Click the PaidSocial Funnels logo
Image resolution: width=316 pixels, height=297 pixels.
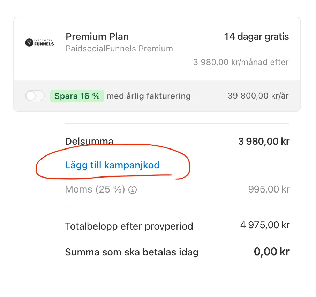(39, 43)
